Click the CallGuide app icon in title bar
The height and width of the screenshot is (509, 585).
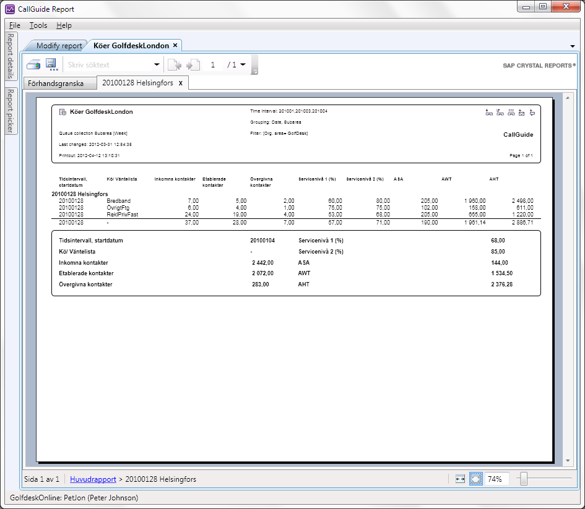coord(10,9)
